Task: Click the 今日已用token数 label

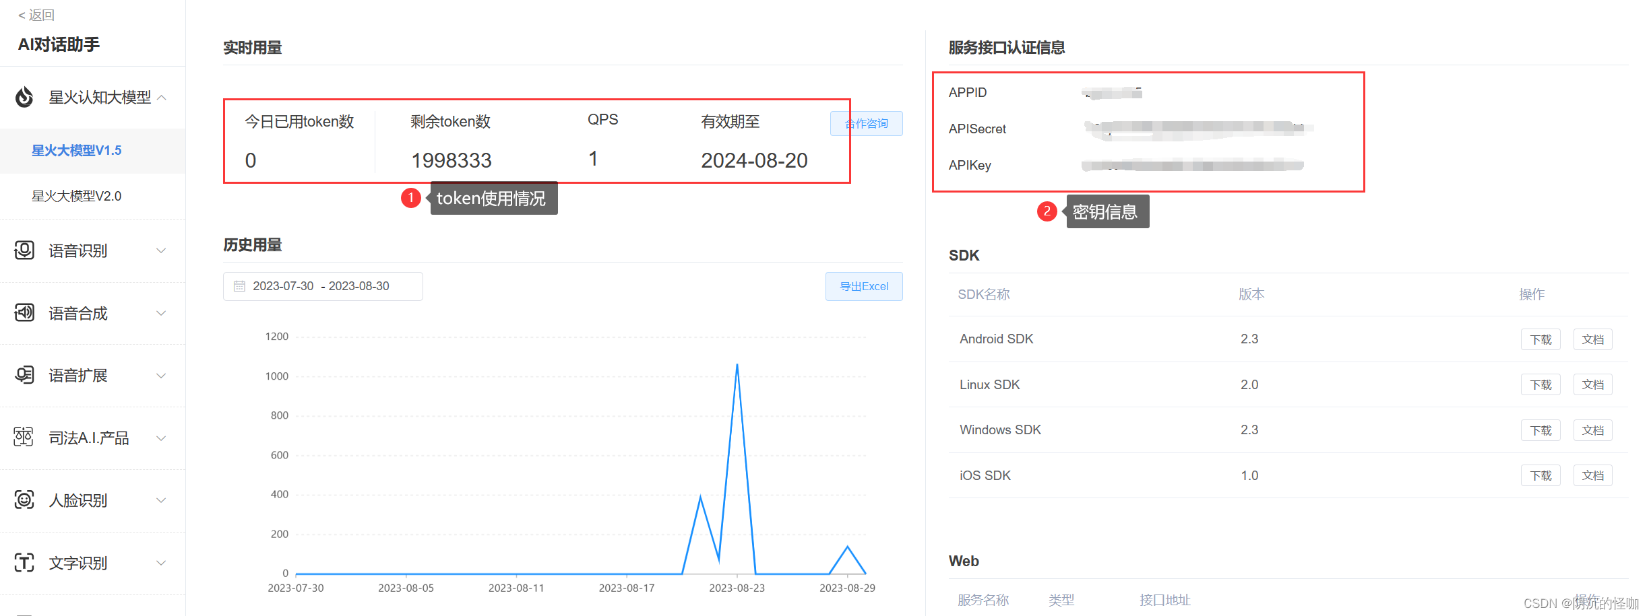Action: tap(299, 122)
